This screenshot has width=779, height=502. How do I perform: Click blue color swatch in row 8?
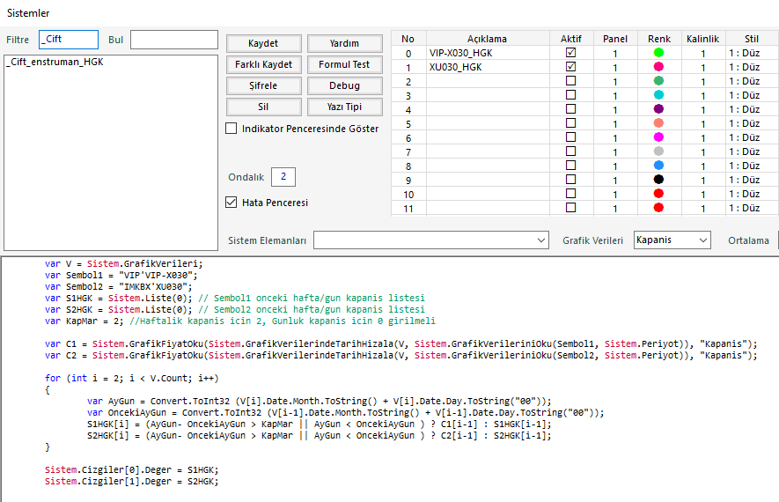pyautogui.click(x=658, y=165)
